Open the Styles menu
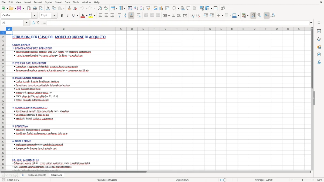 click(x=49, y=2)
